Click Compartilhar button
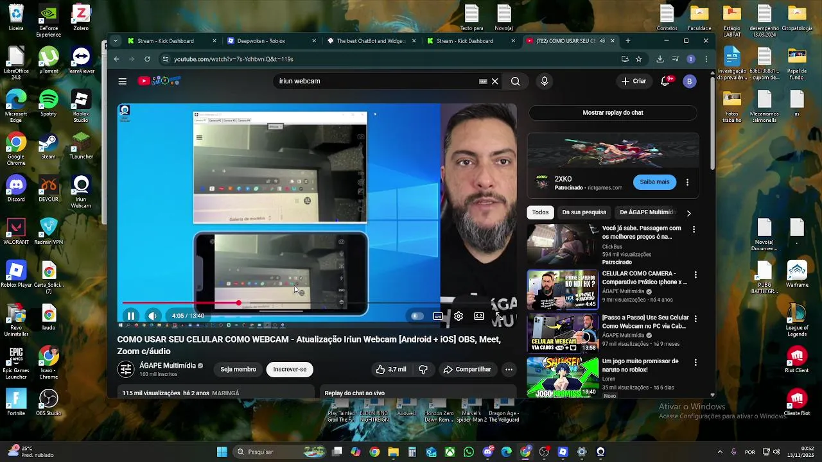Screen dimensions: 822x462 coord(467,369)
